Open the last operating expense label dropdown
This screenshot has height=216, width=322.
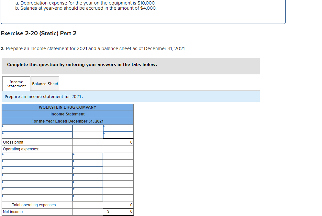tap(37, 198)
